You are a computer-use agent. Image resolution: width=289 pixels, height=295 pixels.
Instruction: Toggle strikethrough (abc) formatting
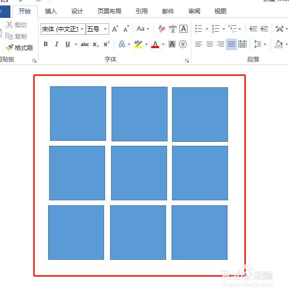[85, 44]
